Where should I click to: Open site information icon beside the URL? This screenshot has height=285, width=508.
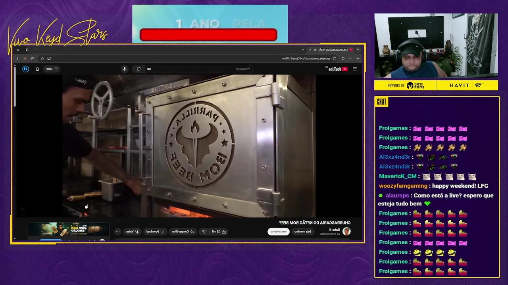coord(335,59)
